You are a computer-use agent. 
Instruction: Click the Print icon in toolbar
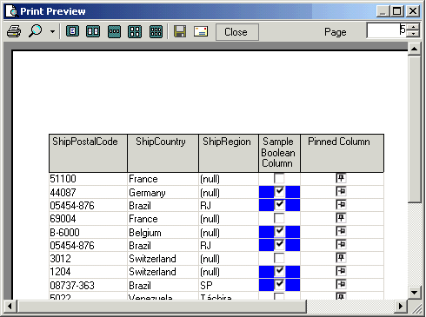14,31
